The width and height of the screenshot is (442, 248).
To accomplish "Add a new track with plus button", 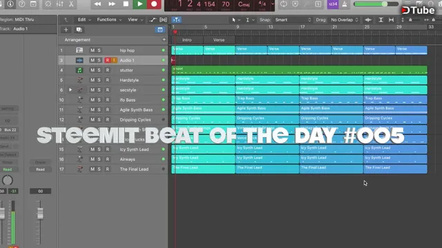I will [x=66, y=30].
